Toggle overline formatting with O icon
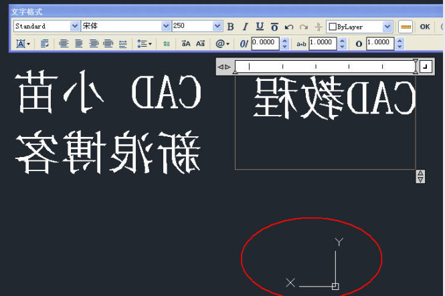The image size is (445, 296). 274,27
